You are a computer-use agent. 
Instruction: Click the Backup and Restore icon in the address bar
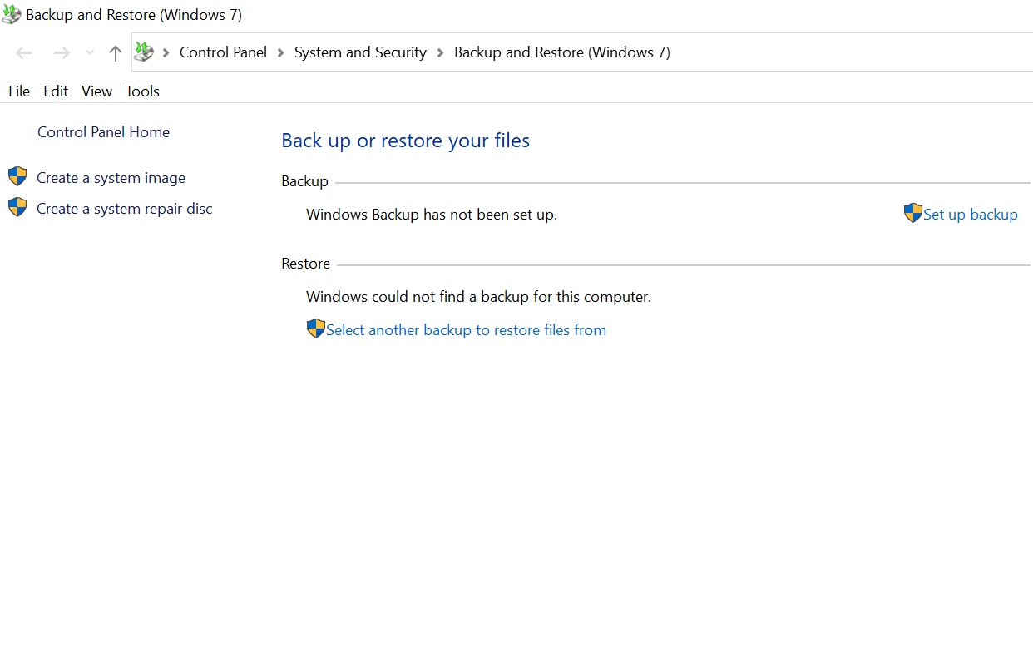143,51
